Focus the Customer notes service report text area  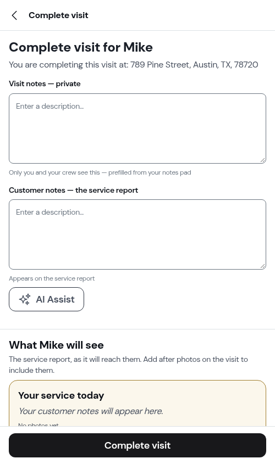137,234
